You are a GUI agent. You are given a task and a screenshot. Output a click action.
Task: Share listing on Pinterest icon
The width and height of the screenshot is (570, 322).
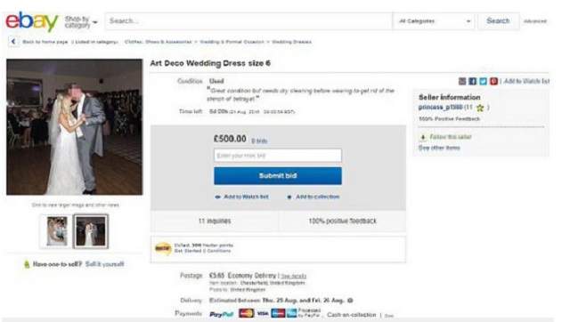point(493,81)
